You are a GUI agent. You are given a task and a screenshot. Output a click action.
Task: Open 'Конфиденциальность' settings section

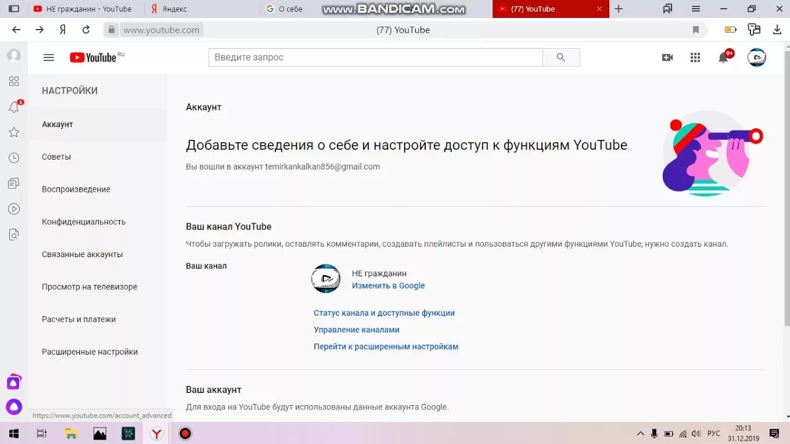coord(97,222)
